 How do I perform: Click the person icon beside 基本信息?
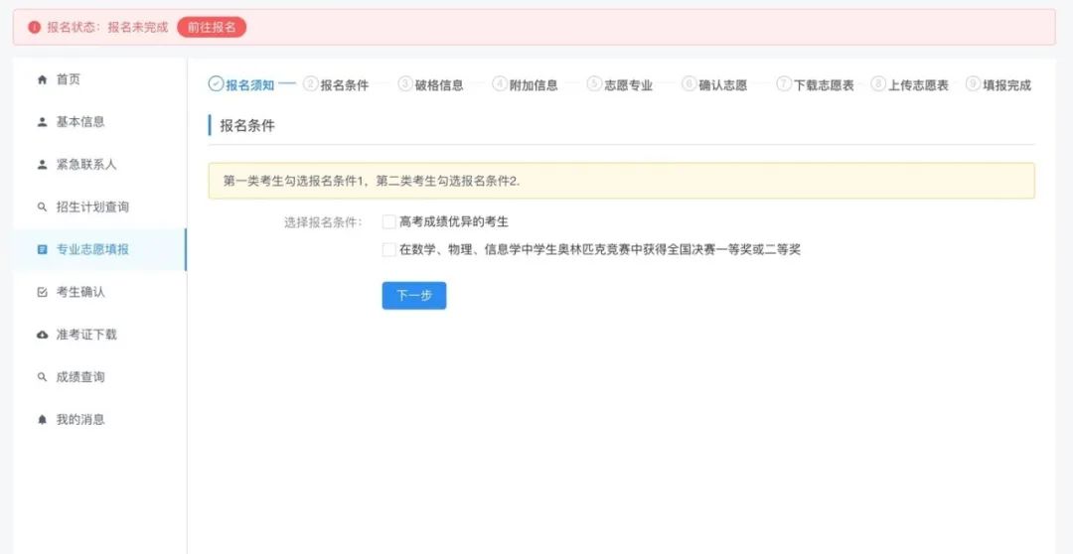coord(43,122)
